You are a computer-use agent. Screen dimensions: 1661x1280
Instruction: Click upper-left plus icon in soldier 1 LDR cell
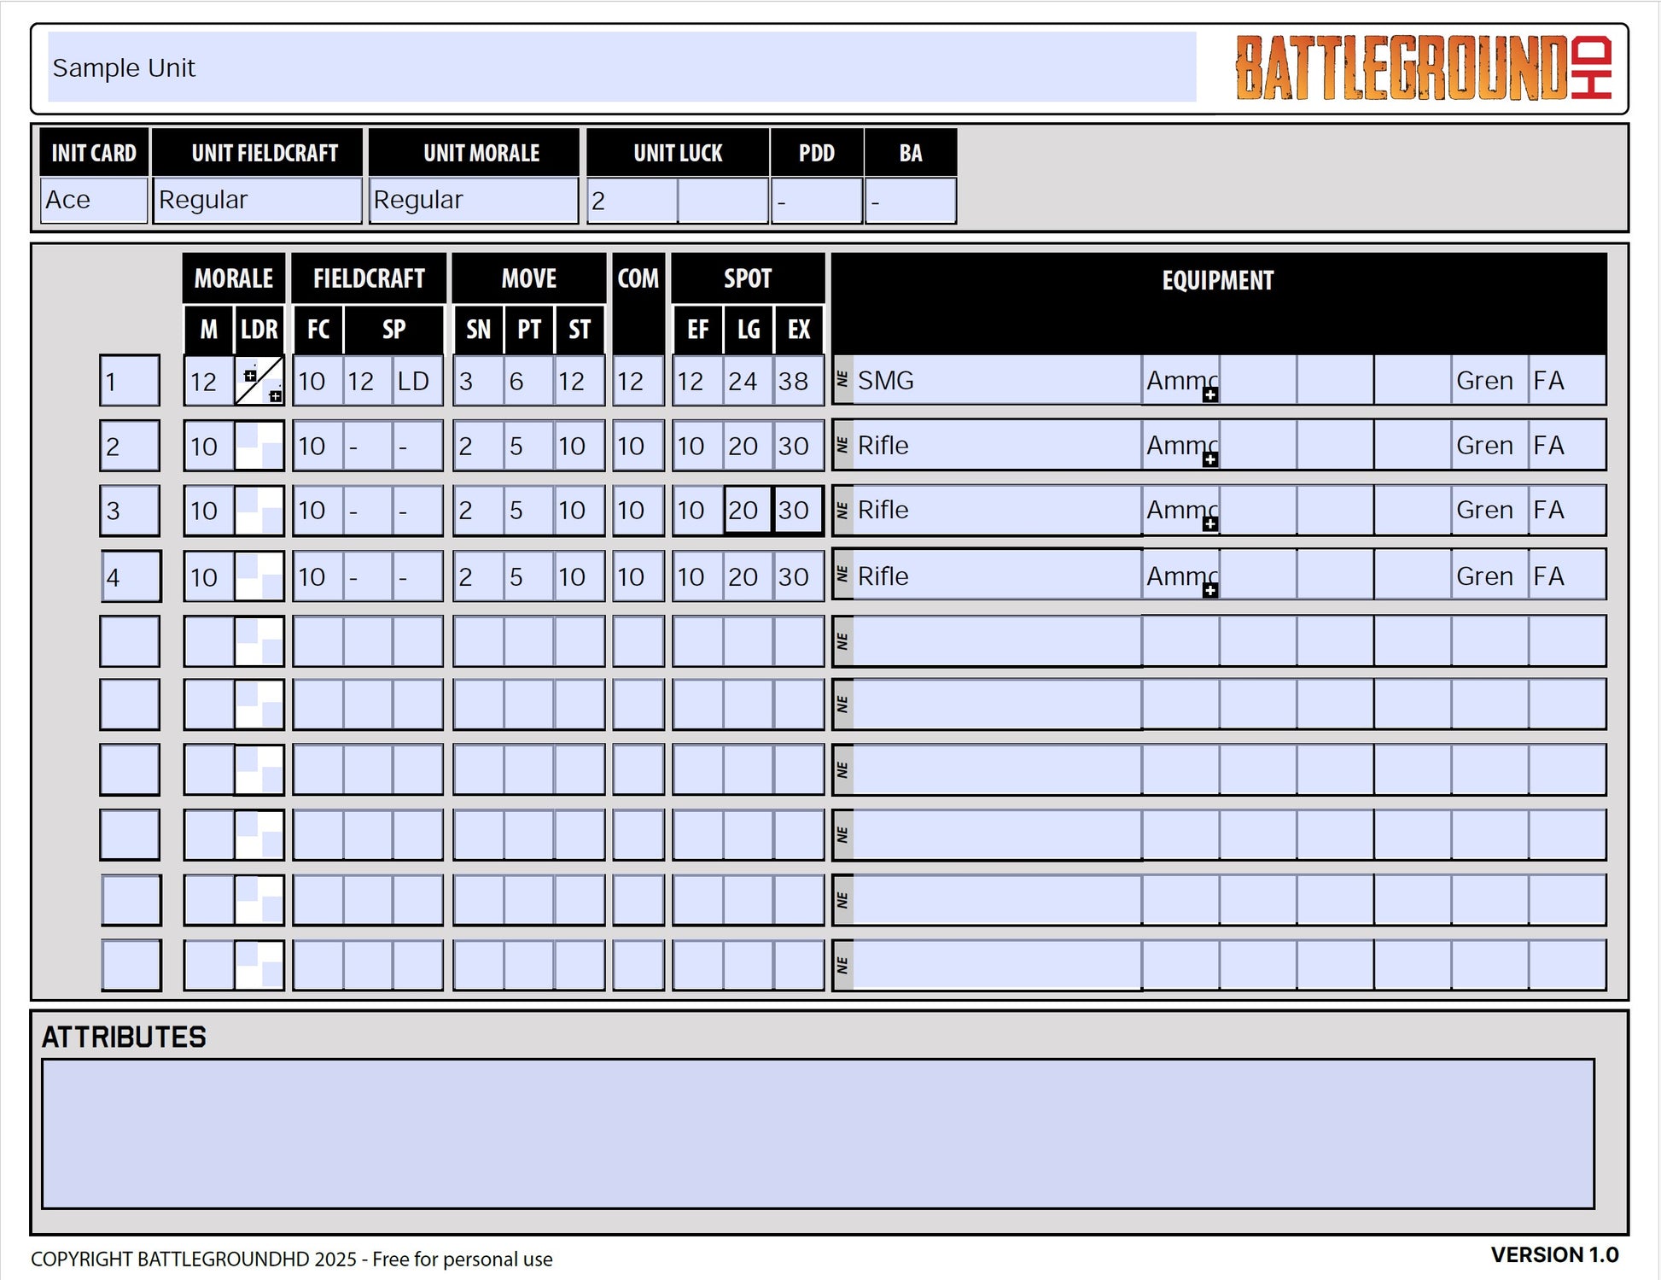tap(250, 375)
